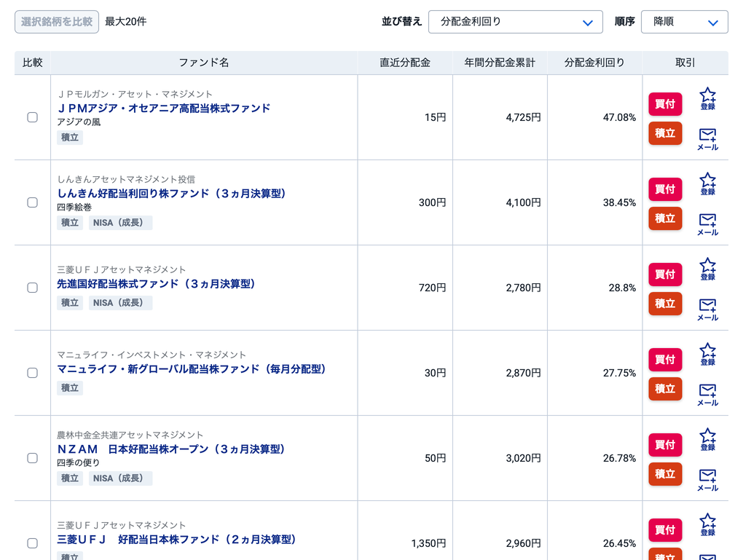Click 買付 for JPMアジア・オセアニア fund
Screen dimensions: 743x560
click(665, 103)
